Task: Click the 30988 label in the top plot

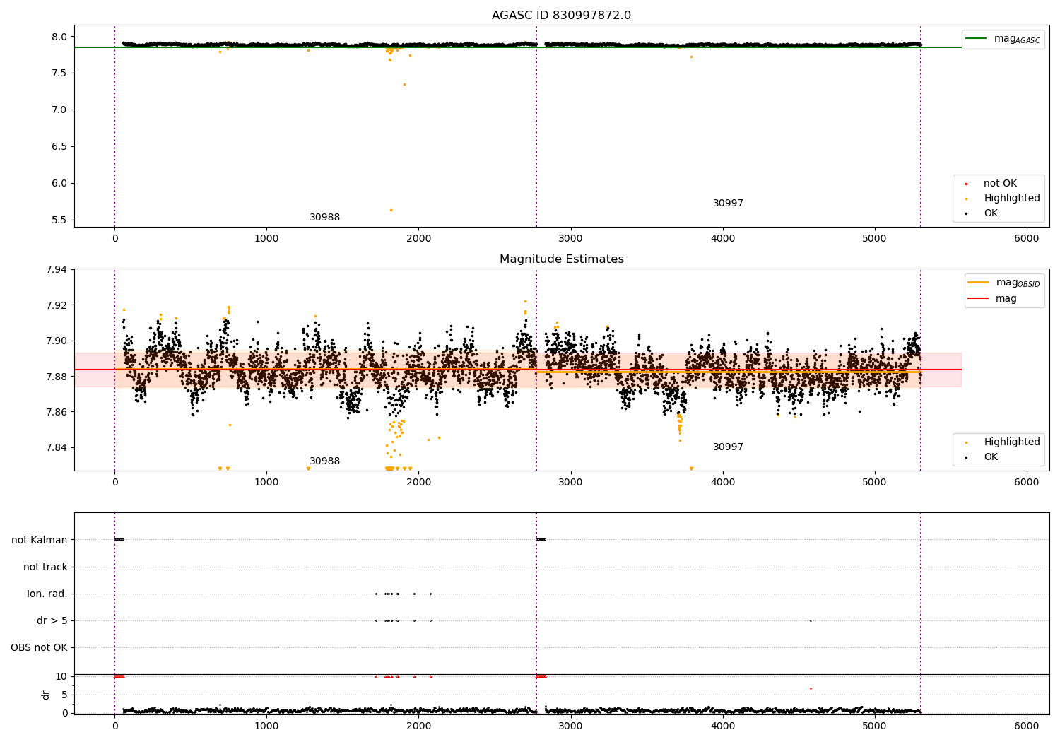Action: [324, 217]
